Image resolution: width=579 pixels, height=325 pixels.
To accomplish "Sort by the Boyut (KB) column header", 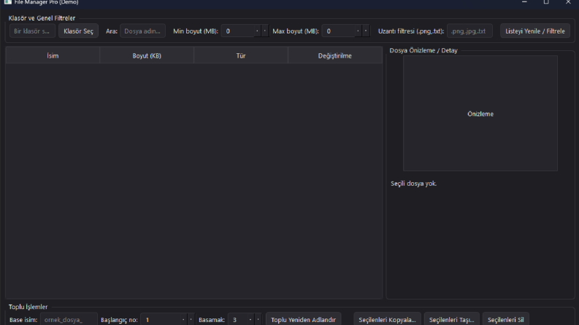I will coord(147,55).
